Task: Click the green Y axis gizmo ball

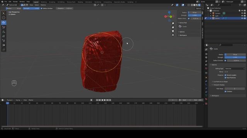Action: click(171, 16)
